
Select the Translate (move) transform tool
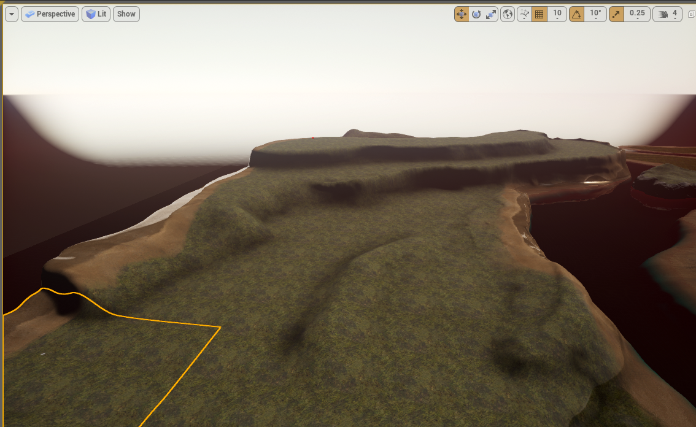462,14
